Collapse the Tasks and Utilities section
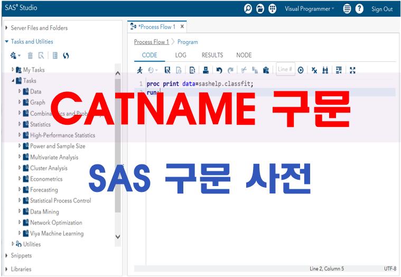The height and width of the screenshot is (277, 401). tap(7, 41)
